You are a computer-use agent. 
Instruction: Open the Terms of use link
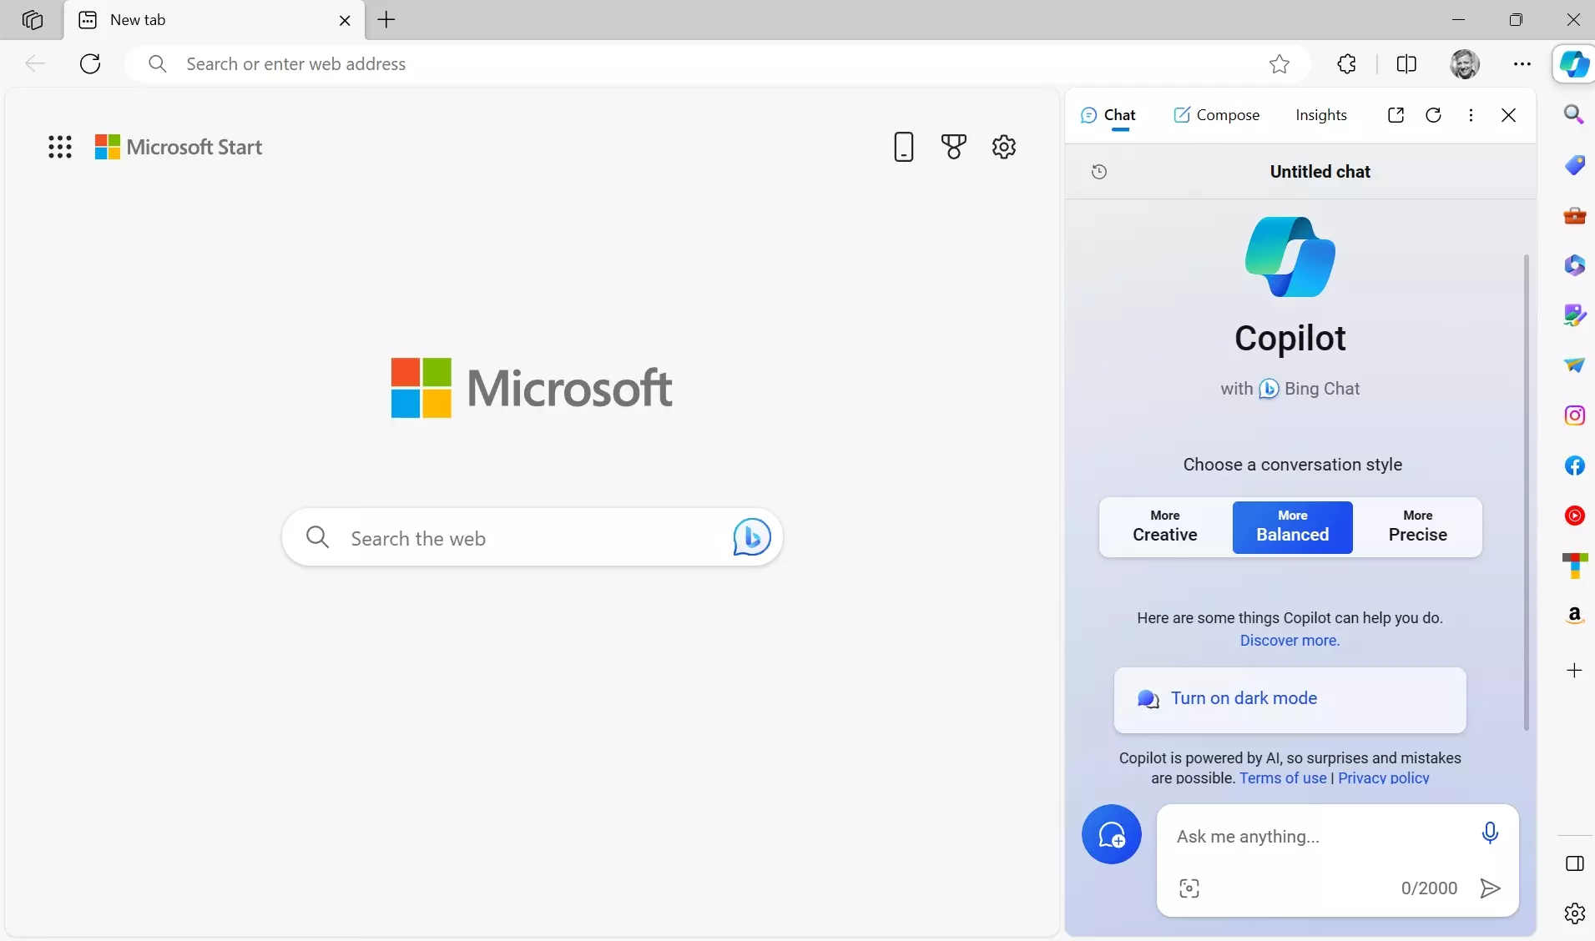tap(1283, 777)
